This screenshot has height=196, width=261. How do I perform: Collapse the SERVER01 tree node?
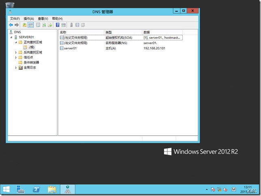tap(11, 37)
